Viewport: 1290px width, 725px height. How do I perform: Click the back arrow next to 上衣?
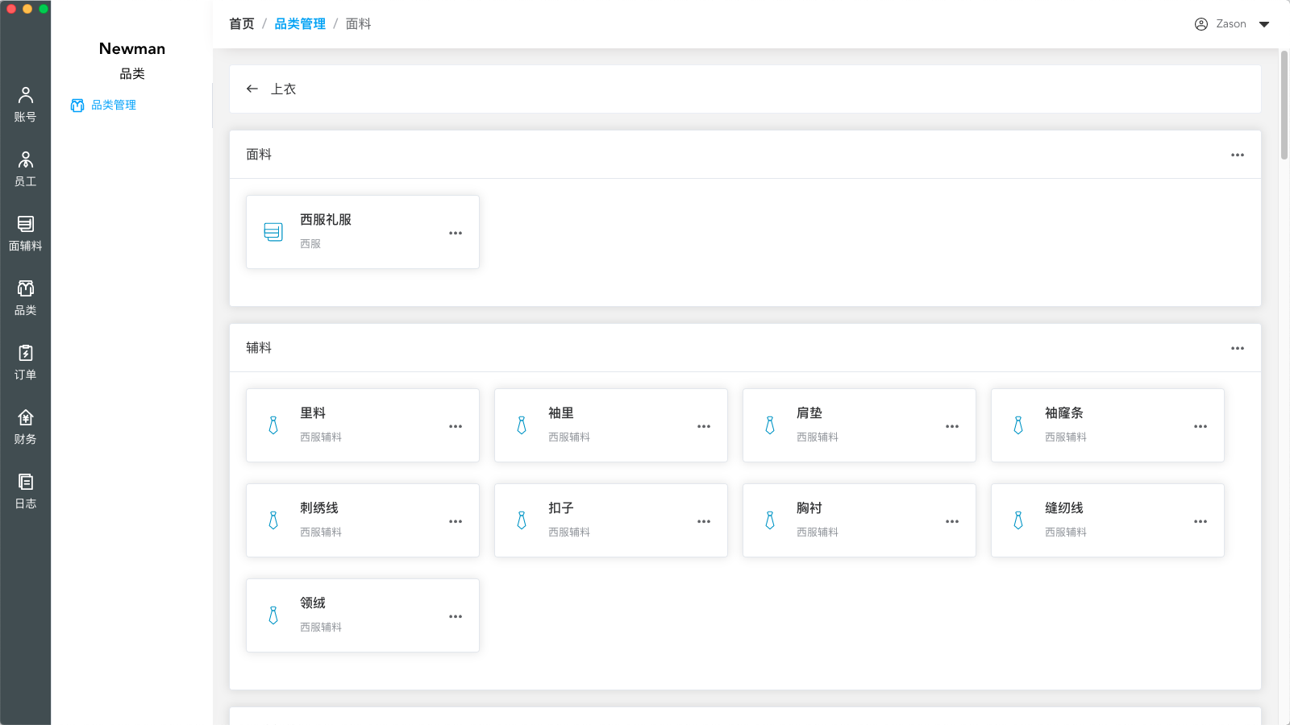(252, 89)
